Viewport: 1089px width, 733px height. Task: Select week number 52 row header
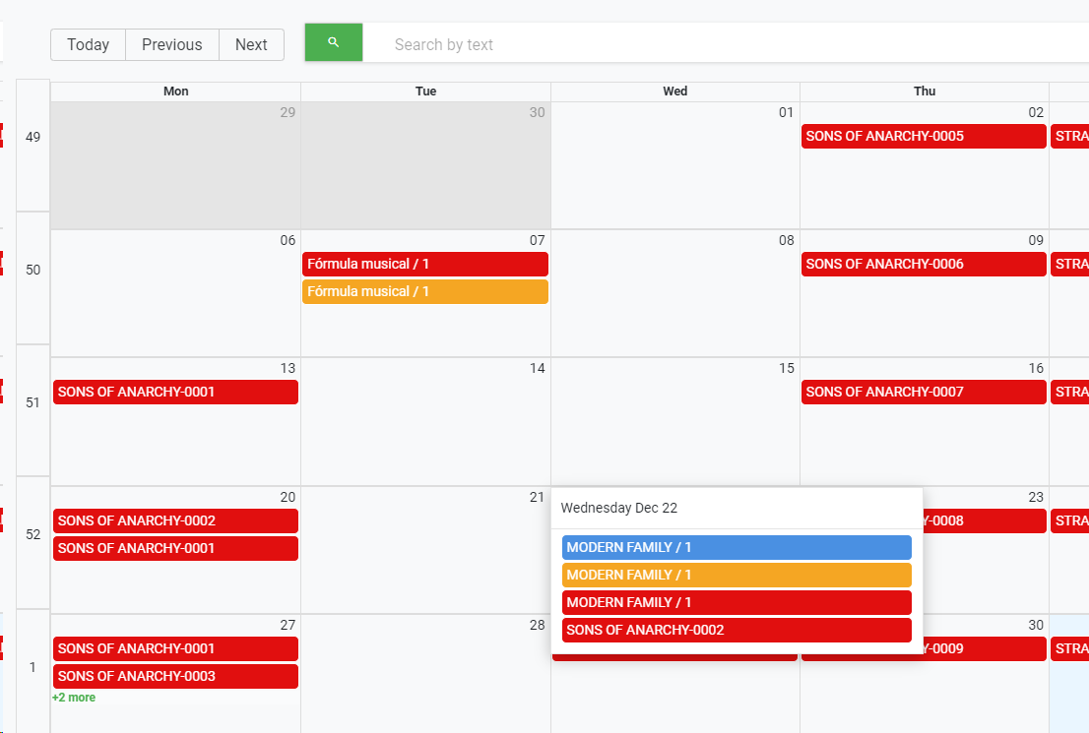click(x=32, y=534)
